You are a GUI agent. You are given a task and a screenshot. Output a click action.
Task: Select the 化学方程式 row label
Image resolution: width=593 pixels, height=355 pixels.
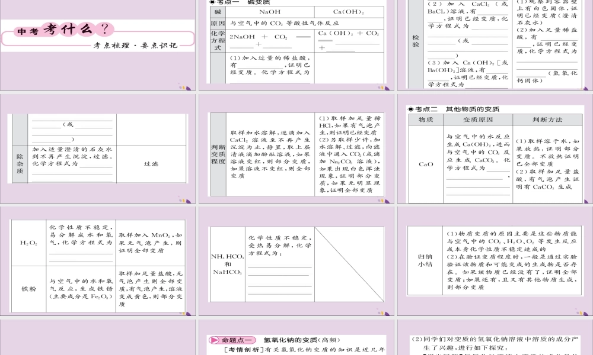click(x=218, y=40)
